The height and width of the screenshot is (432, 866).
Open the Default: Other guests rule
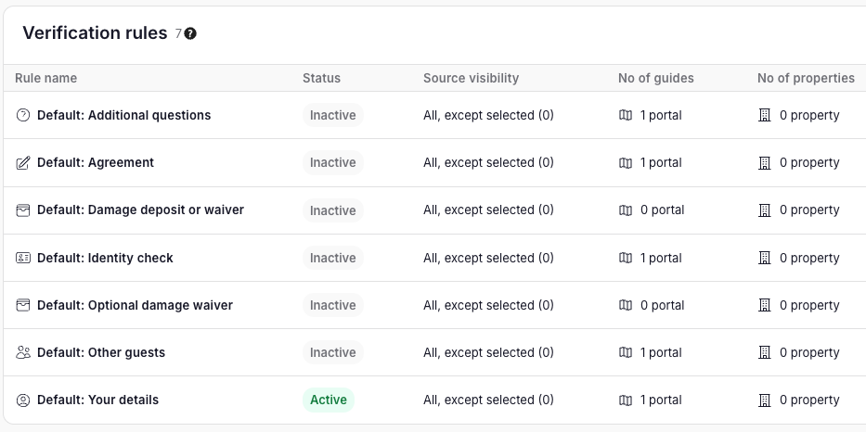tap(101, 352)
